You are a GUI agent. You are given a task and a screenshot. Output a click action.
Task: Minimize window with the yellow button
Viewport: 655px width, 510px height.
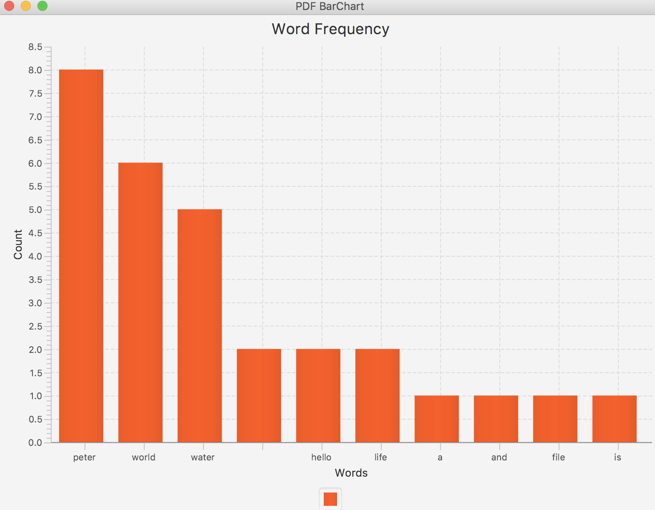(26, 6)
